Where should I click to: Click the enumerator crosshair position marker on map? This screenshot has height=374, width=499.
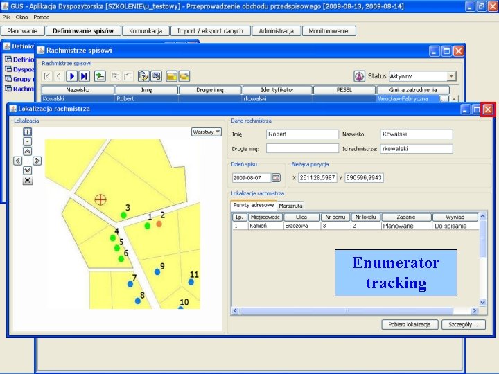(x=100, y=199)
